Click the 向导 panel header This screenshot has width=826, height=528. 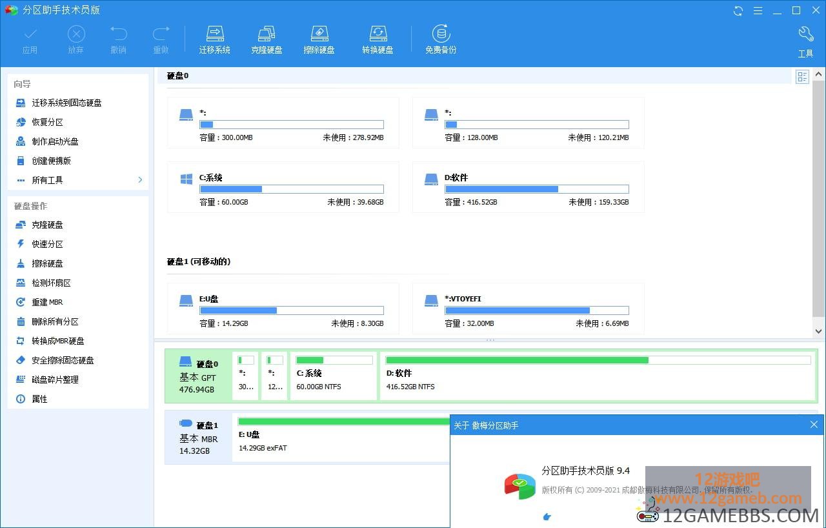point(23,84)
